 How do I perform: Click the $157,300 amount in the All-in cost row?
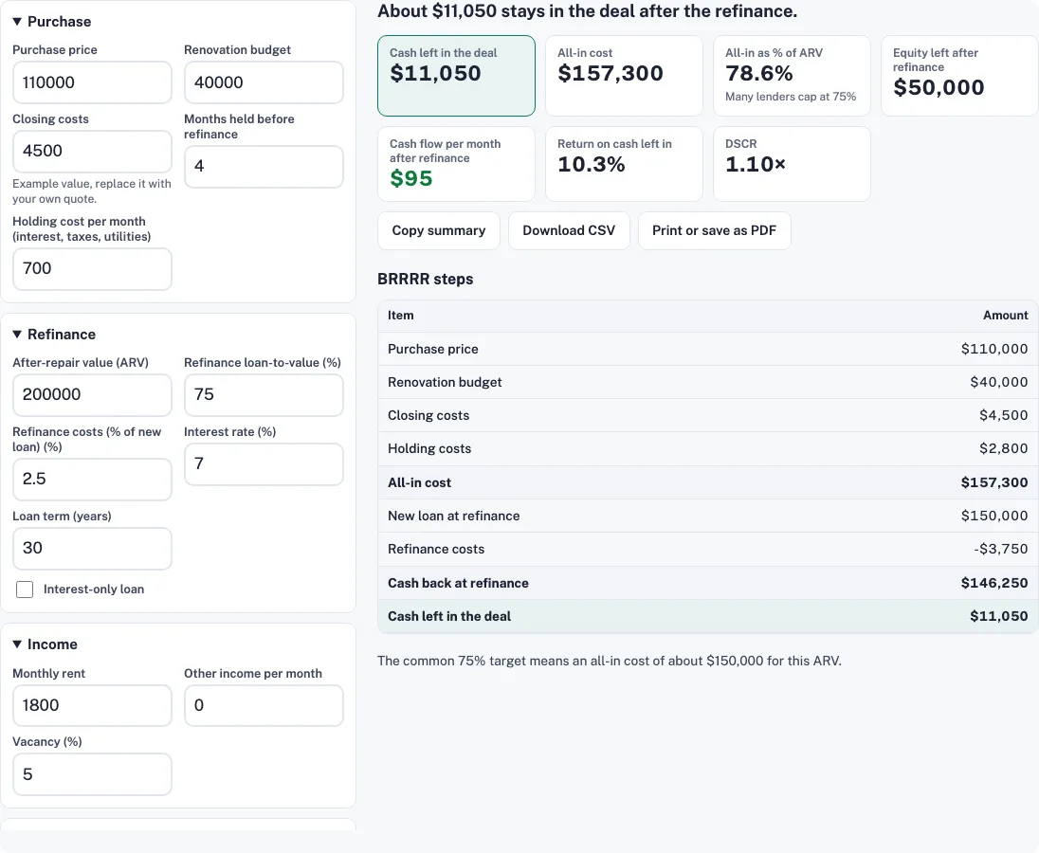[x=993, y=482]
